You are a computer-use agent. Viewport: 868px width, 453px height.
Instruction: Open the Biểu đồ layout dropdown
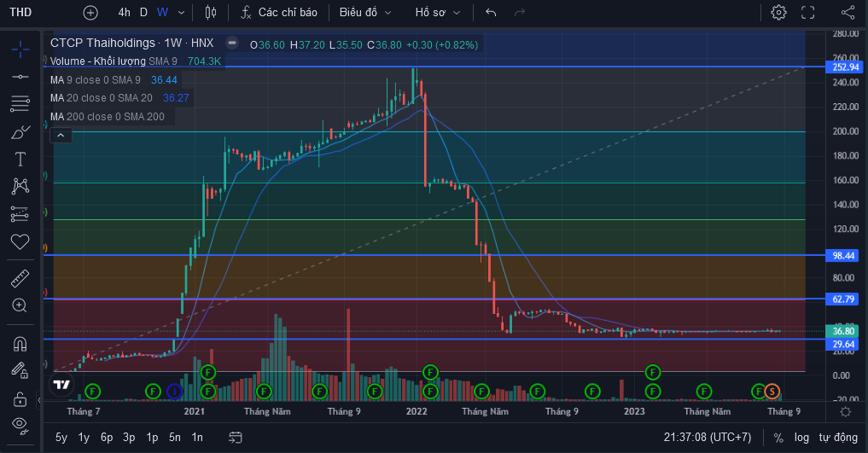tap(365, 13)
